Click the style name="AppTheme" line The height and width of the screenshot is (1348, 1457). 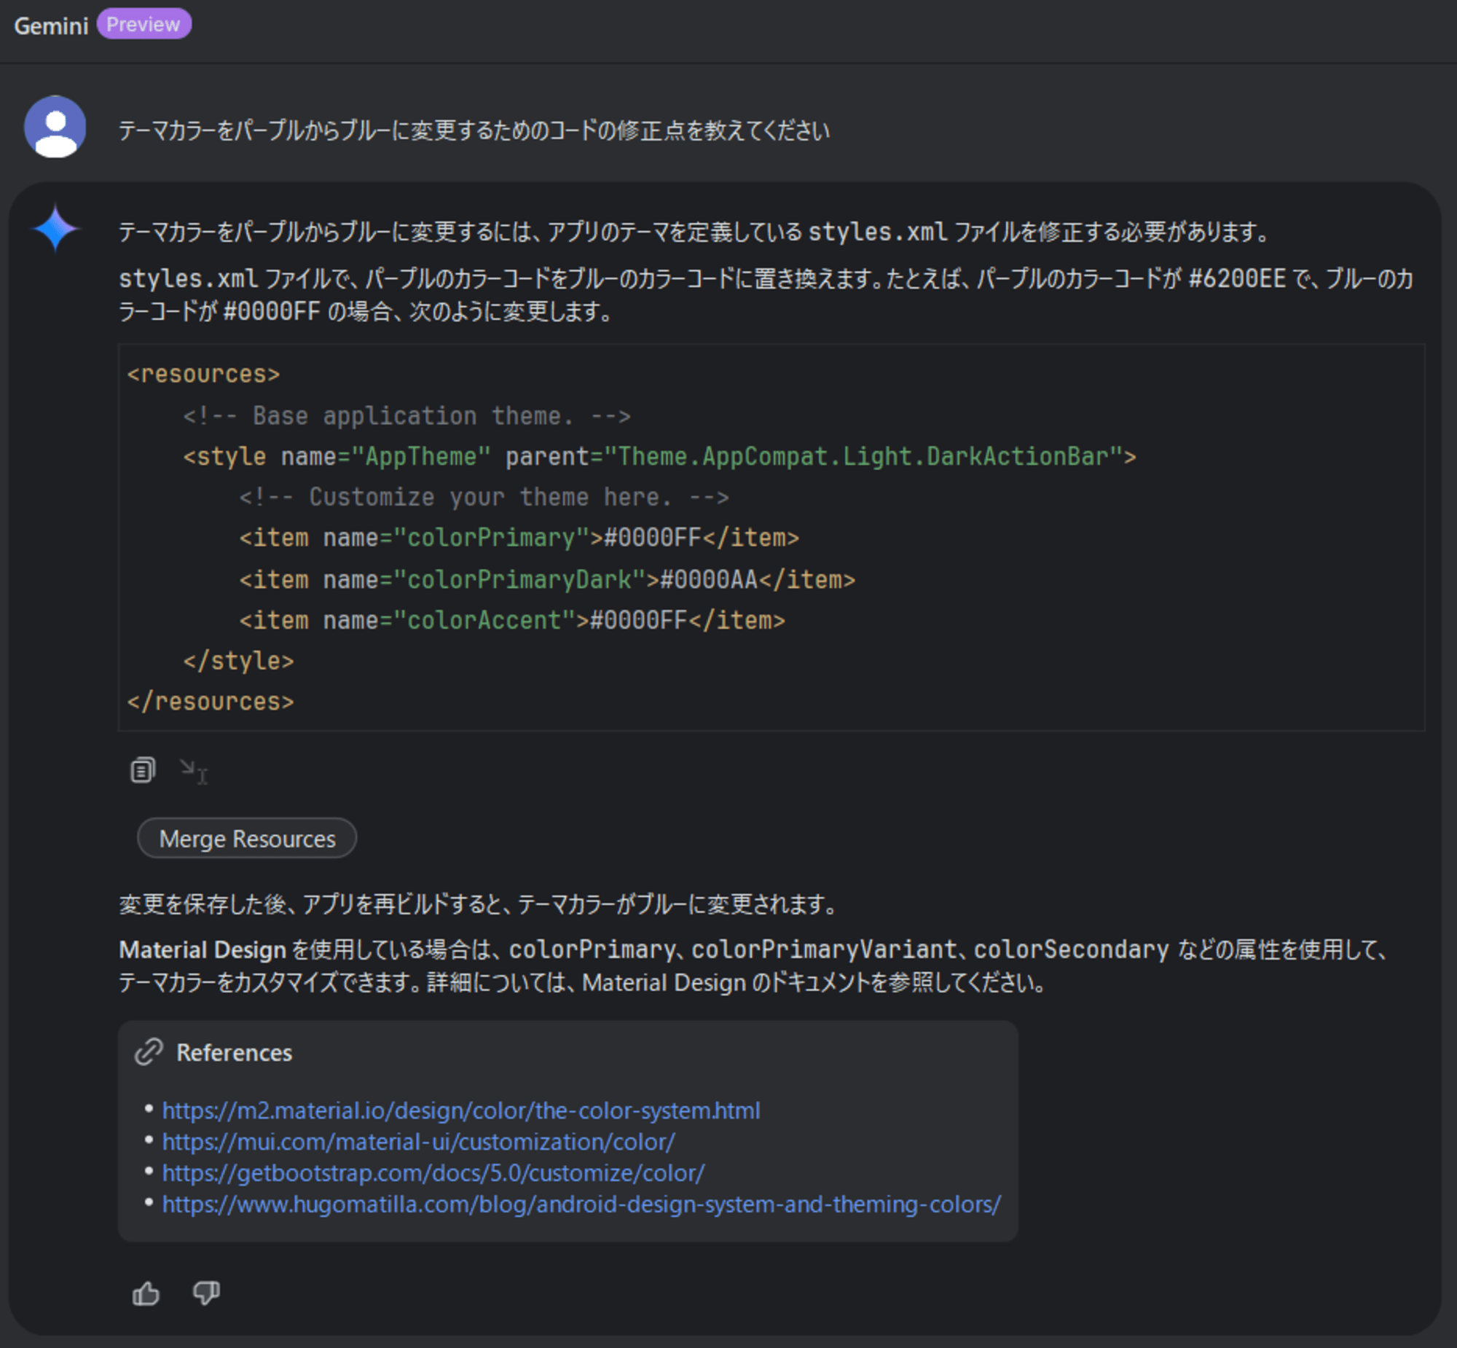(659, 457)
